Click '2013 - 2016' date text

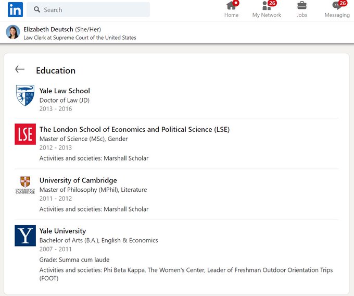56,109
